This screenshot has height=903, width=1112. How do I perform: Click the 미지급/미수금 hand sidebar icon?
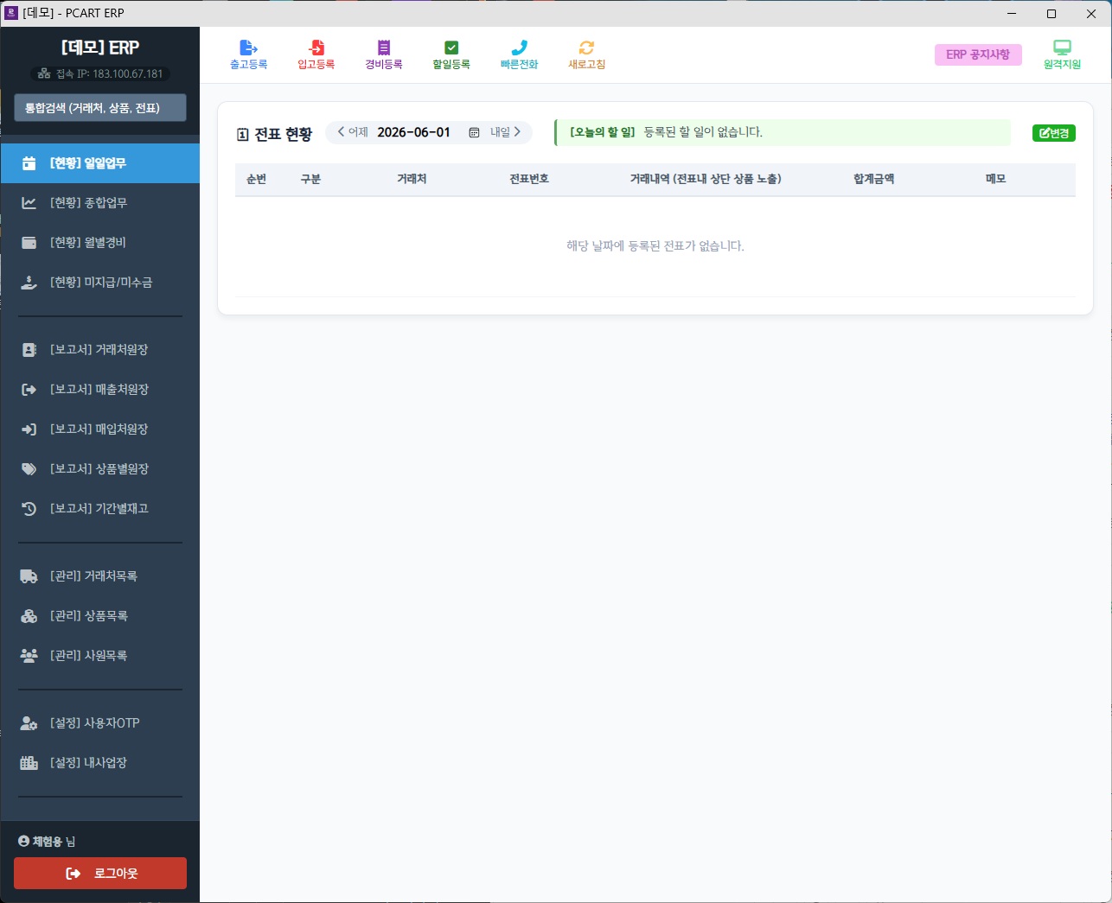click(29, 283)
